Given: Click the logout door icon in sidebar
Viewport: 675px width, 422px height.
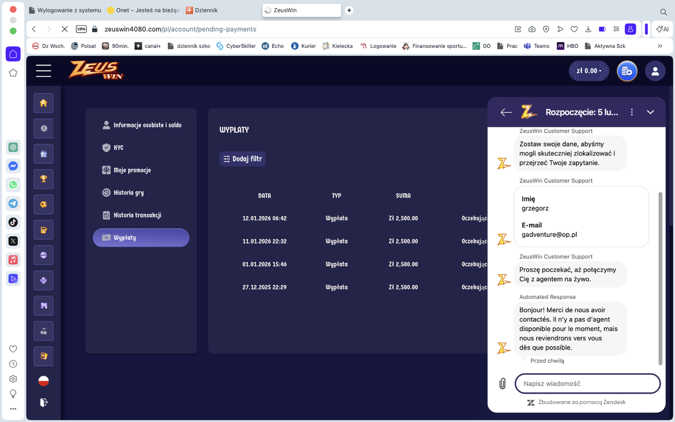Looking at the screenshot, I should click(44, 402).
